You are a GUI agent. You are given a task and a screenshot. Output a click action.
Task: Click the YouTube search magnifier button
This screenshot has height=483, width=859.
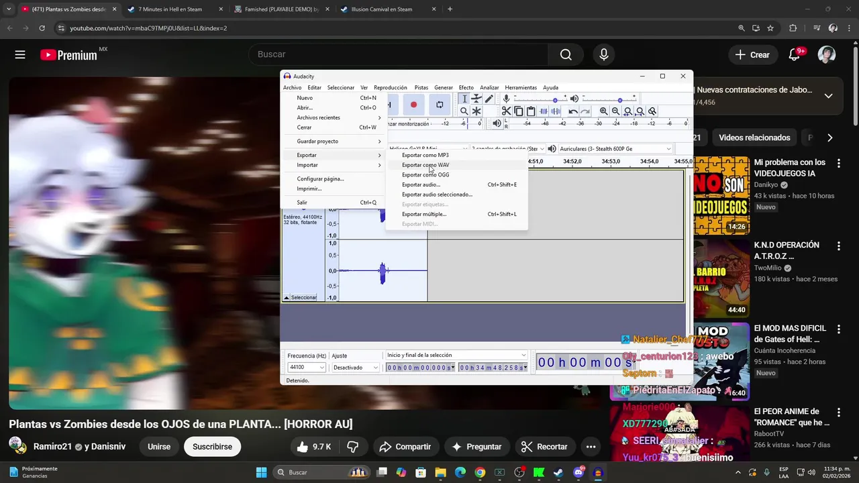click(x=566, y=55)
